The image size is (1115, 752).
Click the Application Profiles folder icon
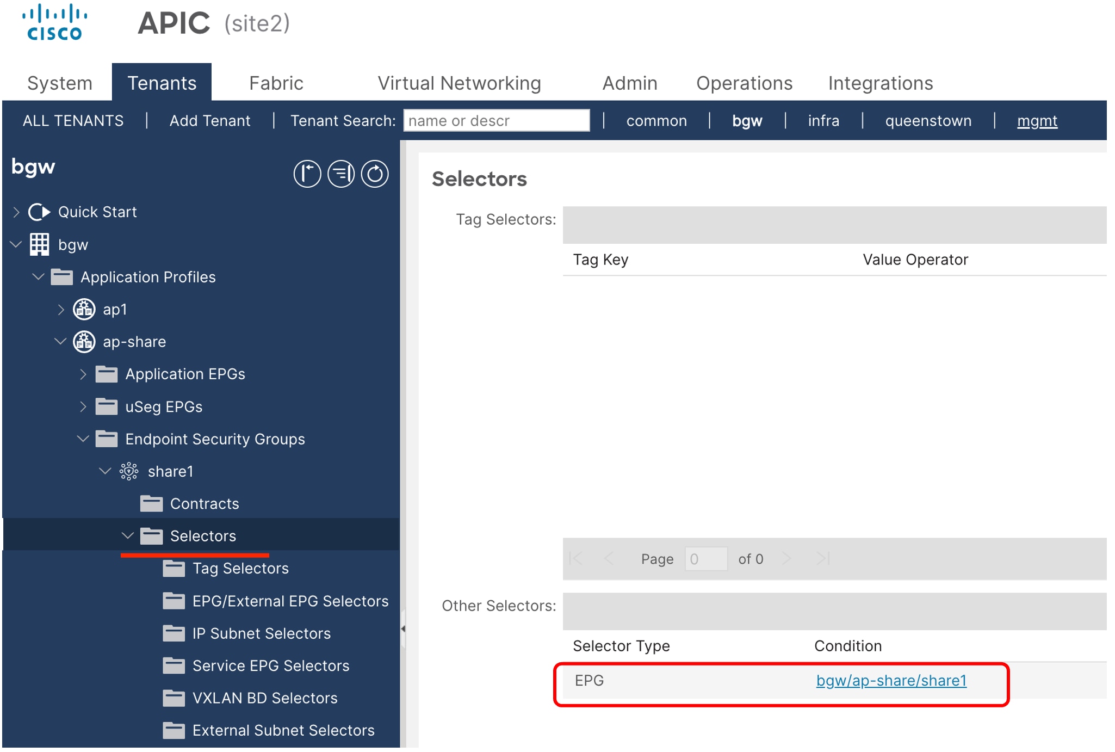62,277
